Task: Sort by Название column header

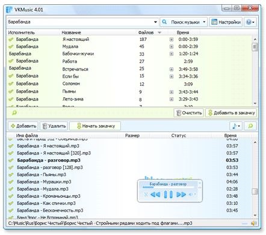Action: [x=71, y=32]
